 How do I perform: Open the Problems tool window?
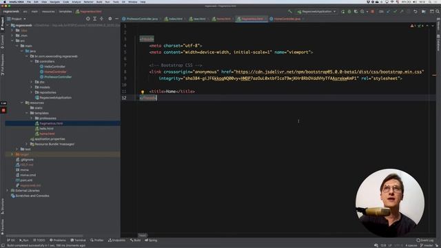[58, 240]
